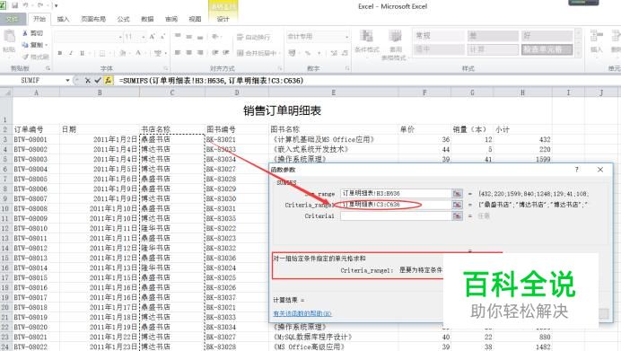Click the Accounting Number Format icon
Screen dimensions: 621x351
(x=293, y=53)
